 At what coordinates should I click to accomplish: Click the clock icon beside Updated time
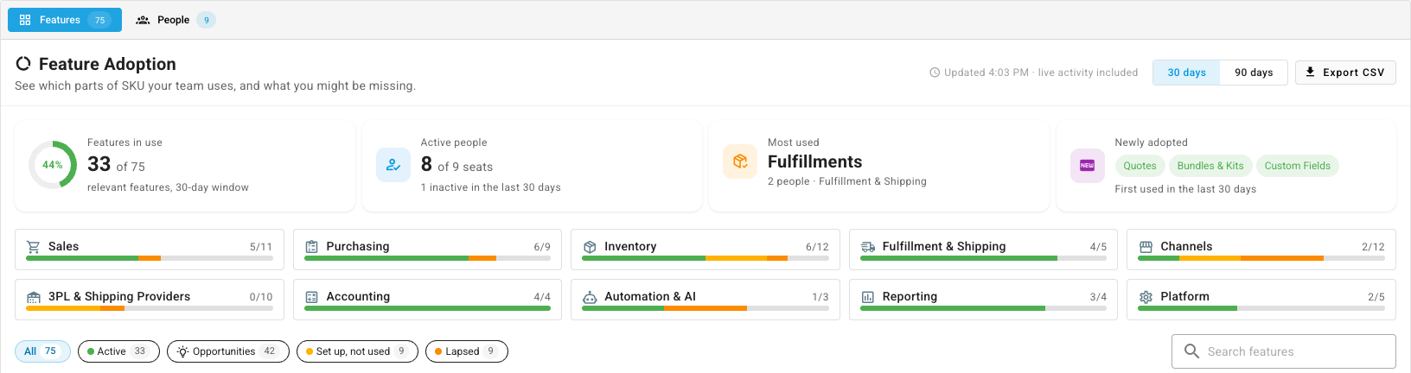click(935, 73)
